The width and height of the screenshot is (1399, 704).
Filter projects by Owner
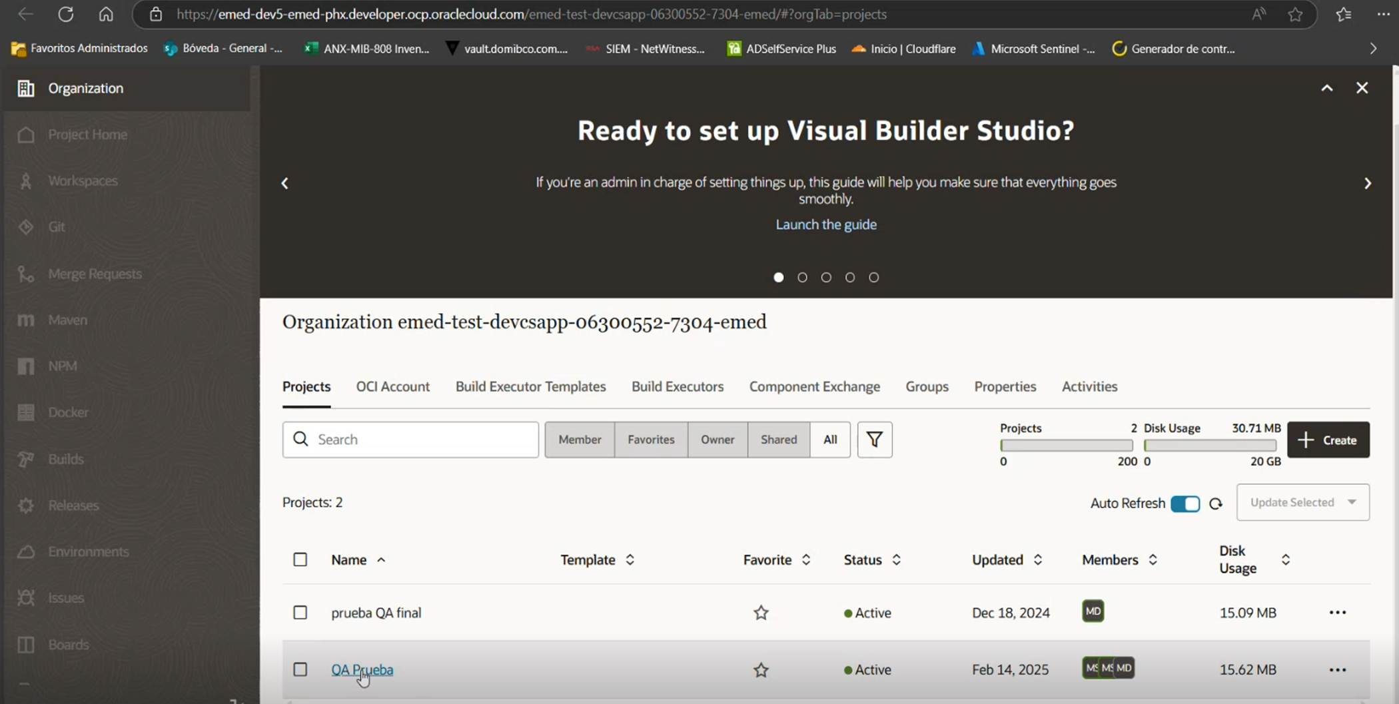pyautogui.click(x=717, y=440)
